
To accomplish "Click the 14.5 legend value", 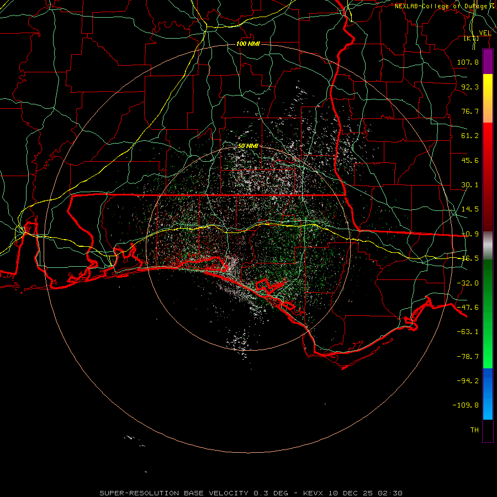I will click(x=470, y=209).
